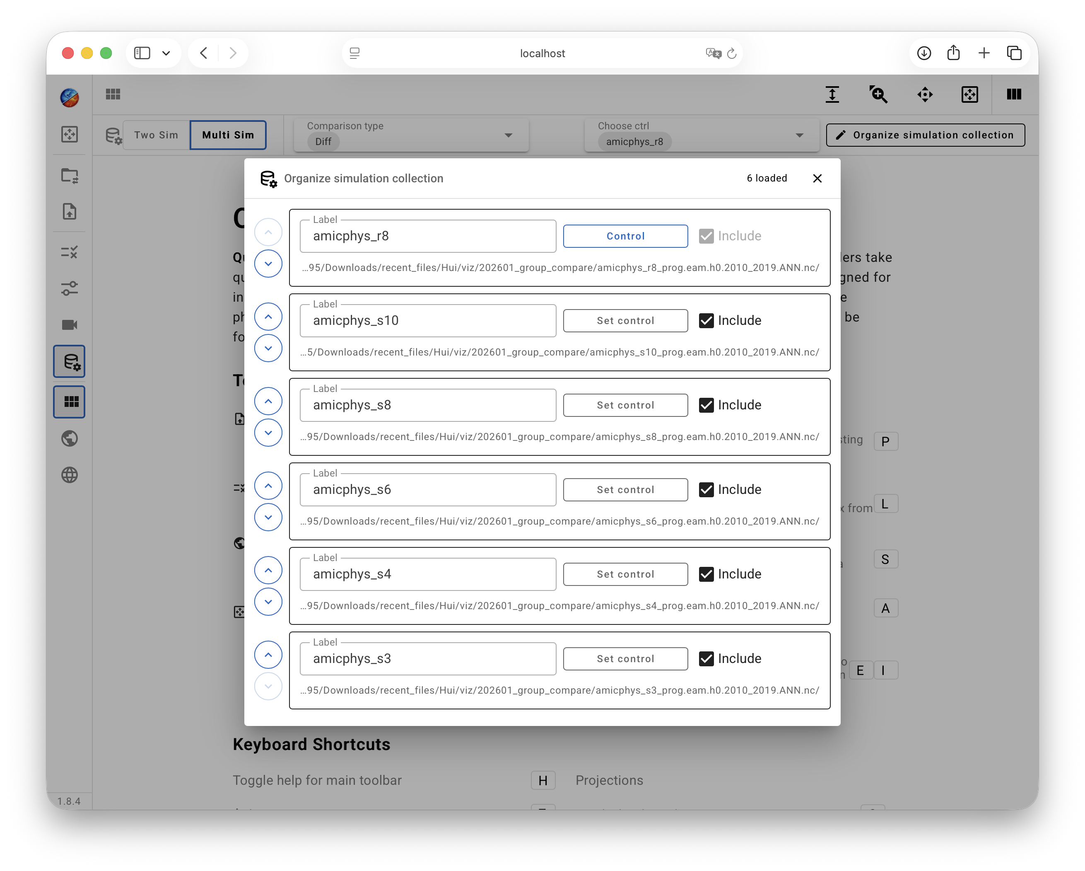Go back in Safari history
Image resolution: width=1085 pixels, height=871 pixels.
pos(204,53)
